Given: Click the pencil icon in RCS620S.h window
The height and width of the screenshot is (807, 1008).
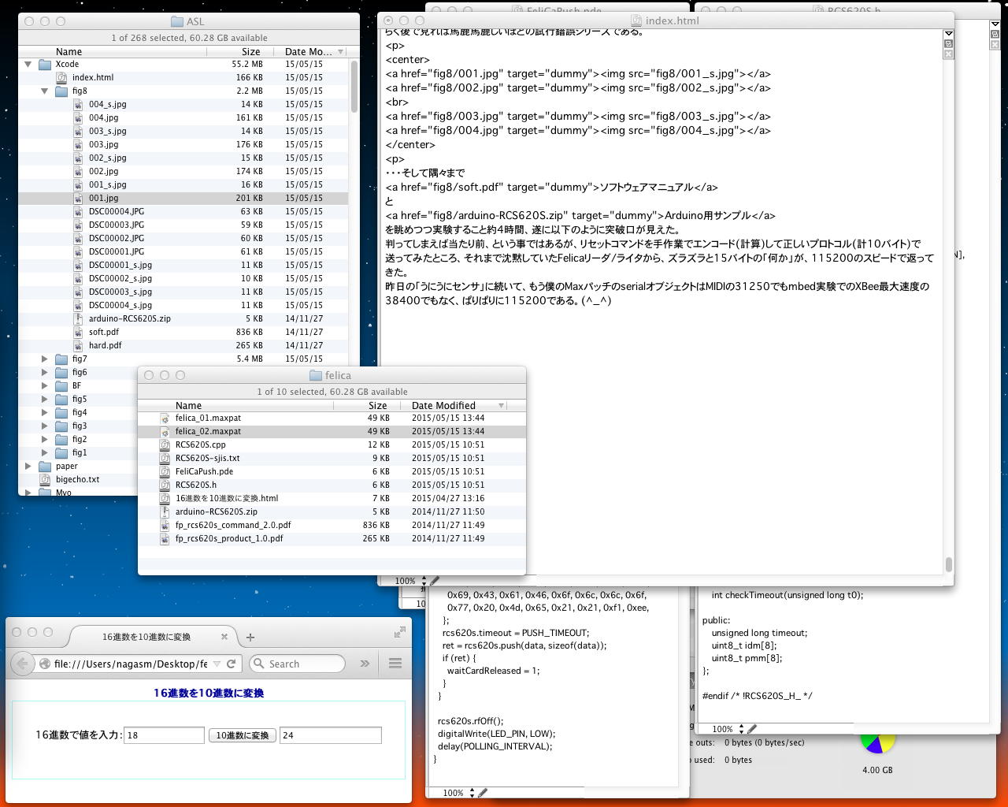Looking at the screenshot, I should click(752, 729).
